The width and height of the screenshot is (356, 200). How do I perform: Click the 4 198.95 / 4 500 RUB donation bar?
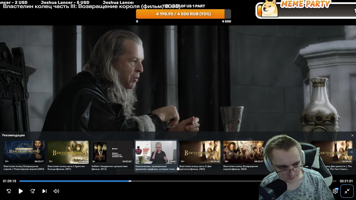coord(184,14)
